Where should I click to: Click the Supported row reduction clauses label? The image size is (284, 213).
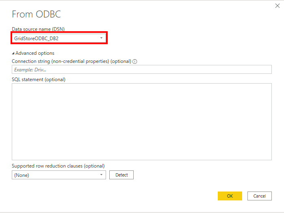pyautogui.click(x=58, y=166)
